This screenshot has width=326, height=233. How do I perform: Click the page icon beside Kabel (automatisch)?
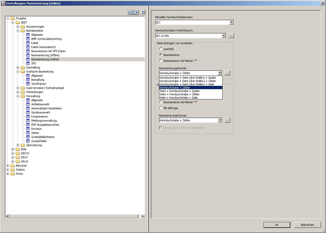(28, 47)
